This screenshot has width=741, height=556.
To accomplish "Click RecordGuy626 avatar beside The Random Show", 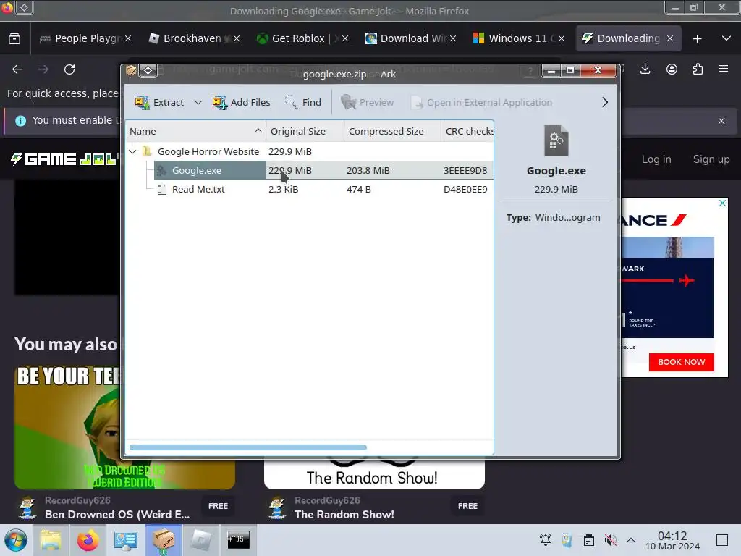I will [x=277, y=508].
